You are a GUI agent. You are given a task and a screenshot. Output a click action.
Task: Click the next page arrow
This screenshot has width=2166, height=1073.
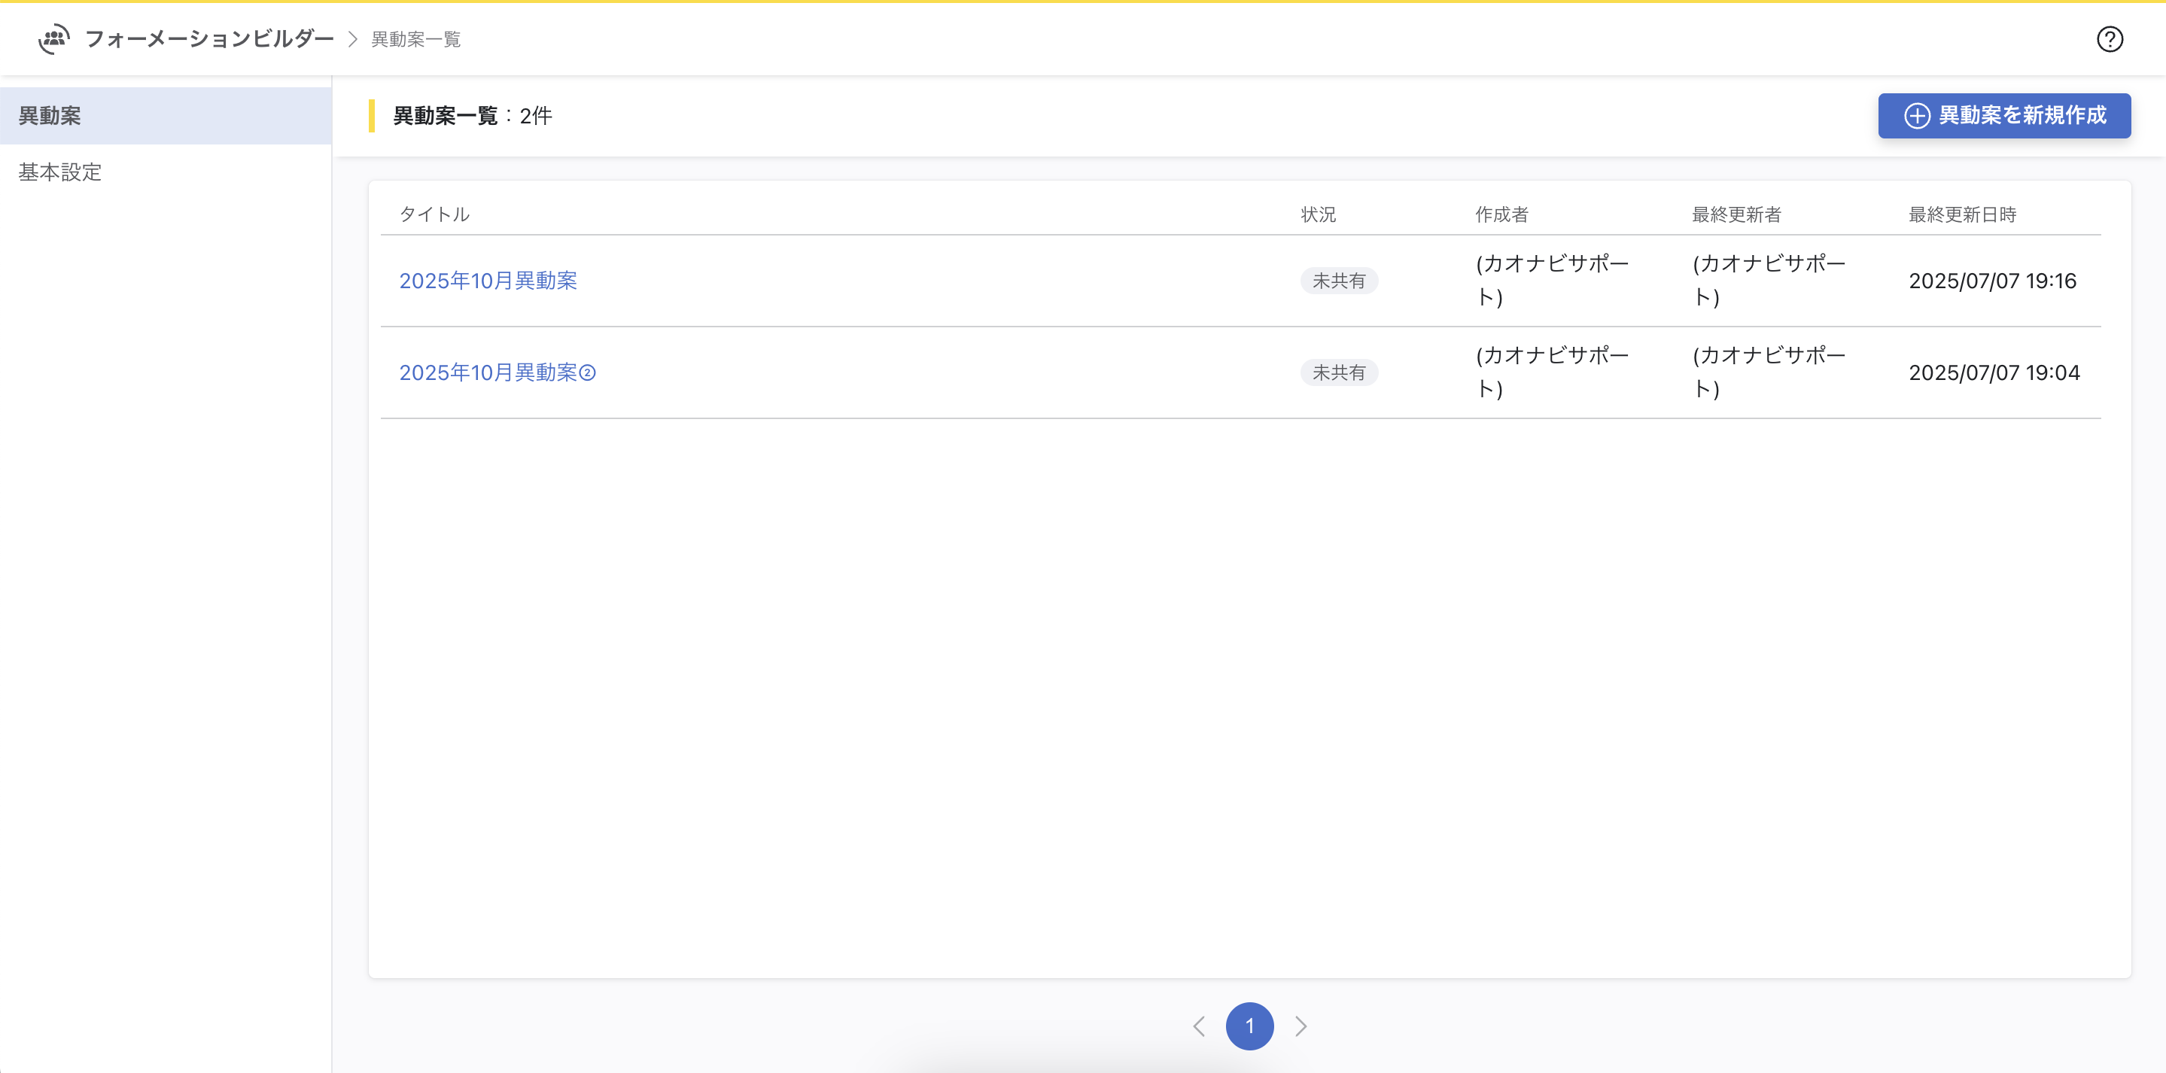pos(1301,1026)
